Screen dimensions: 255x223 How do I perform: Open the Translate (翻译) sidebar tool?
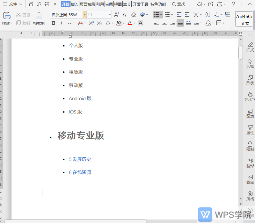click(250, 162)
